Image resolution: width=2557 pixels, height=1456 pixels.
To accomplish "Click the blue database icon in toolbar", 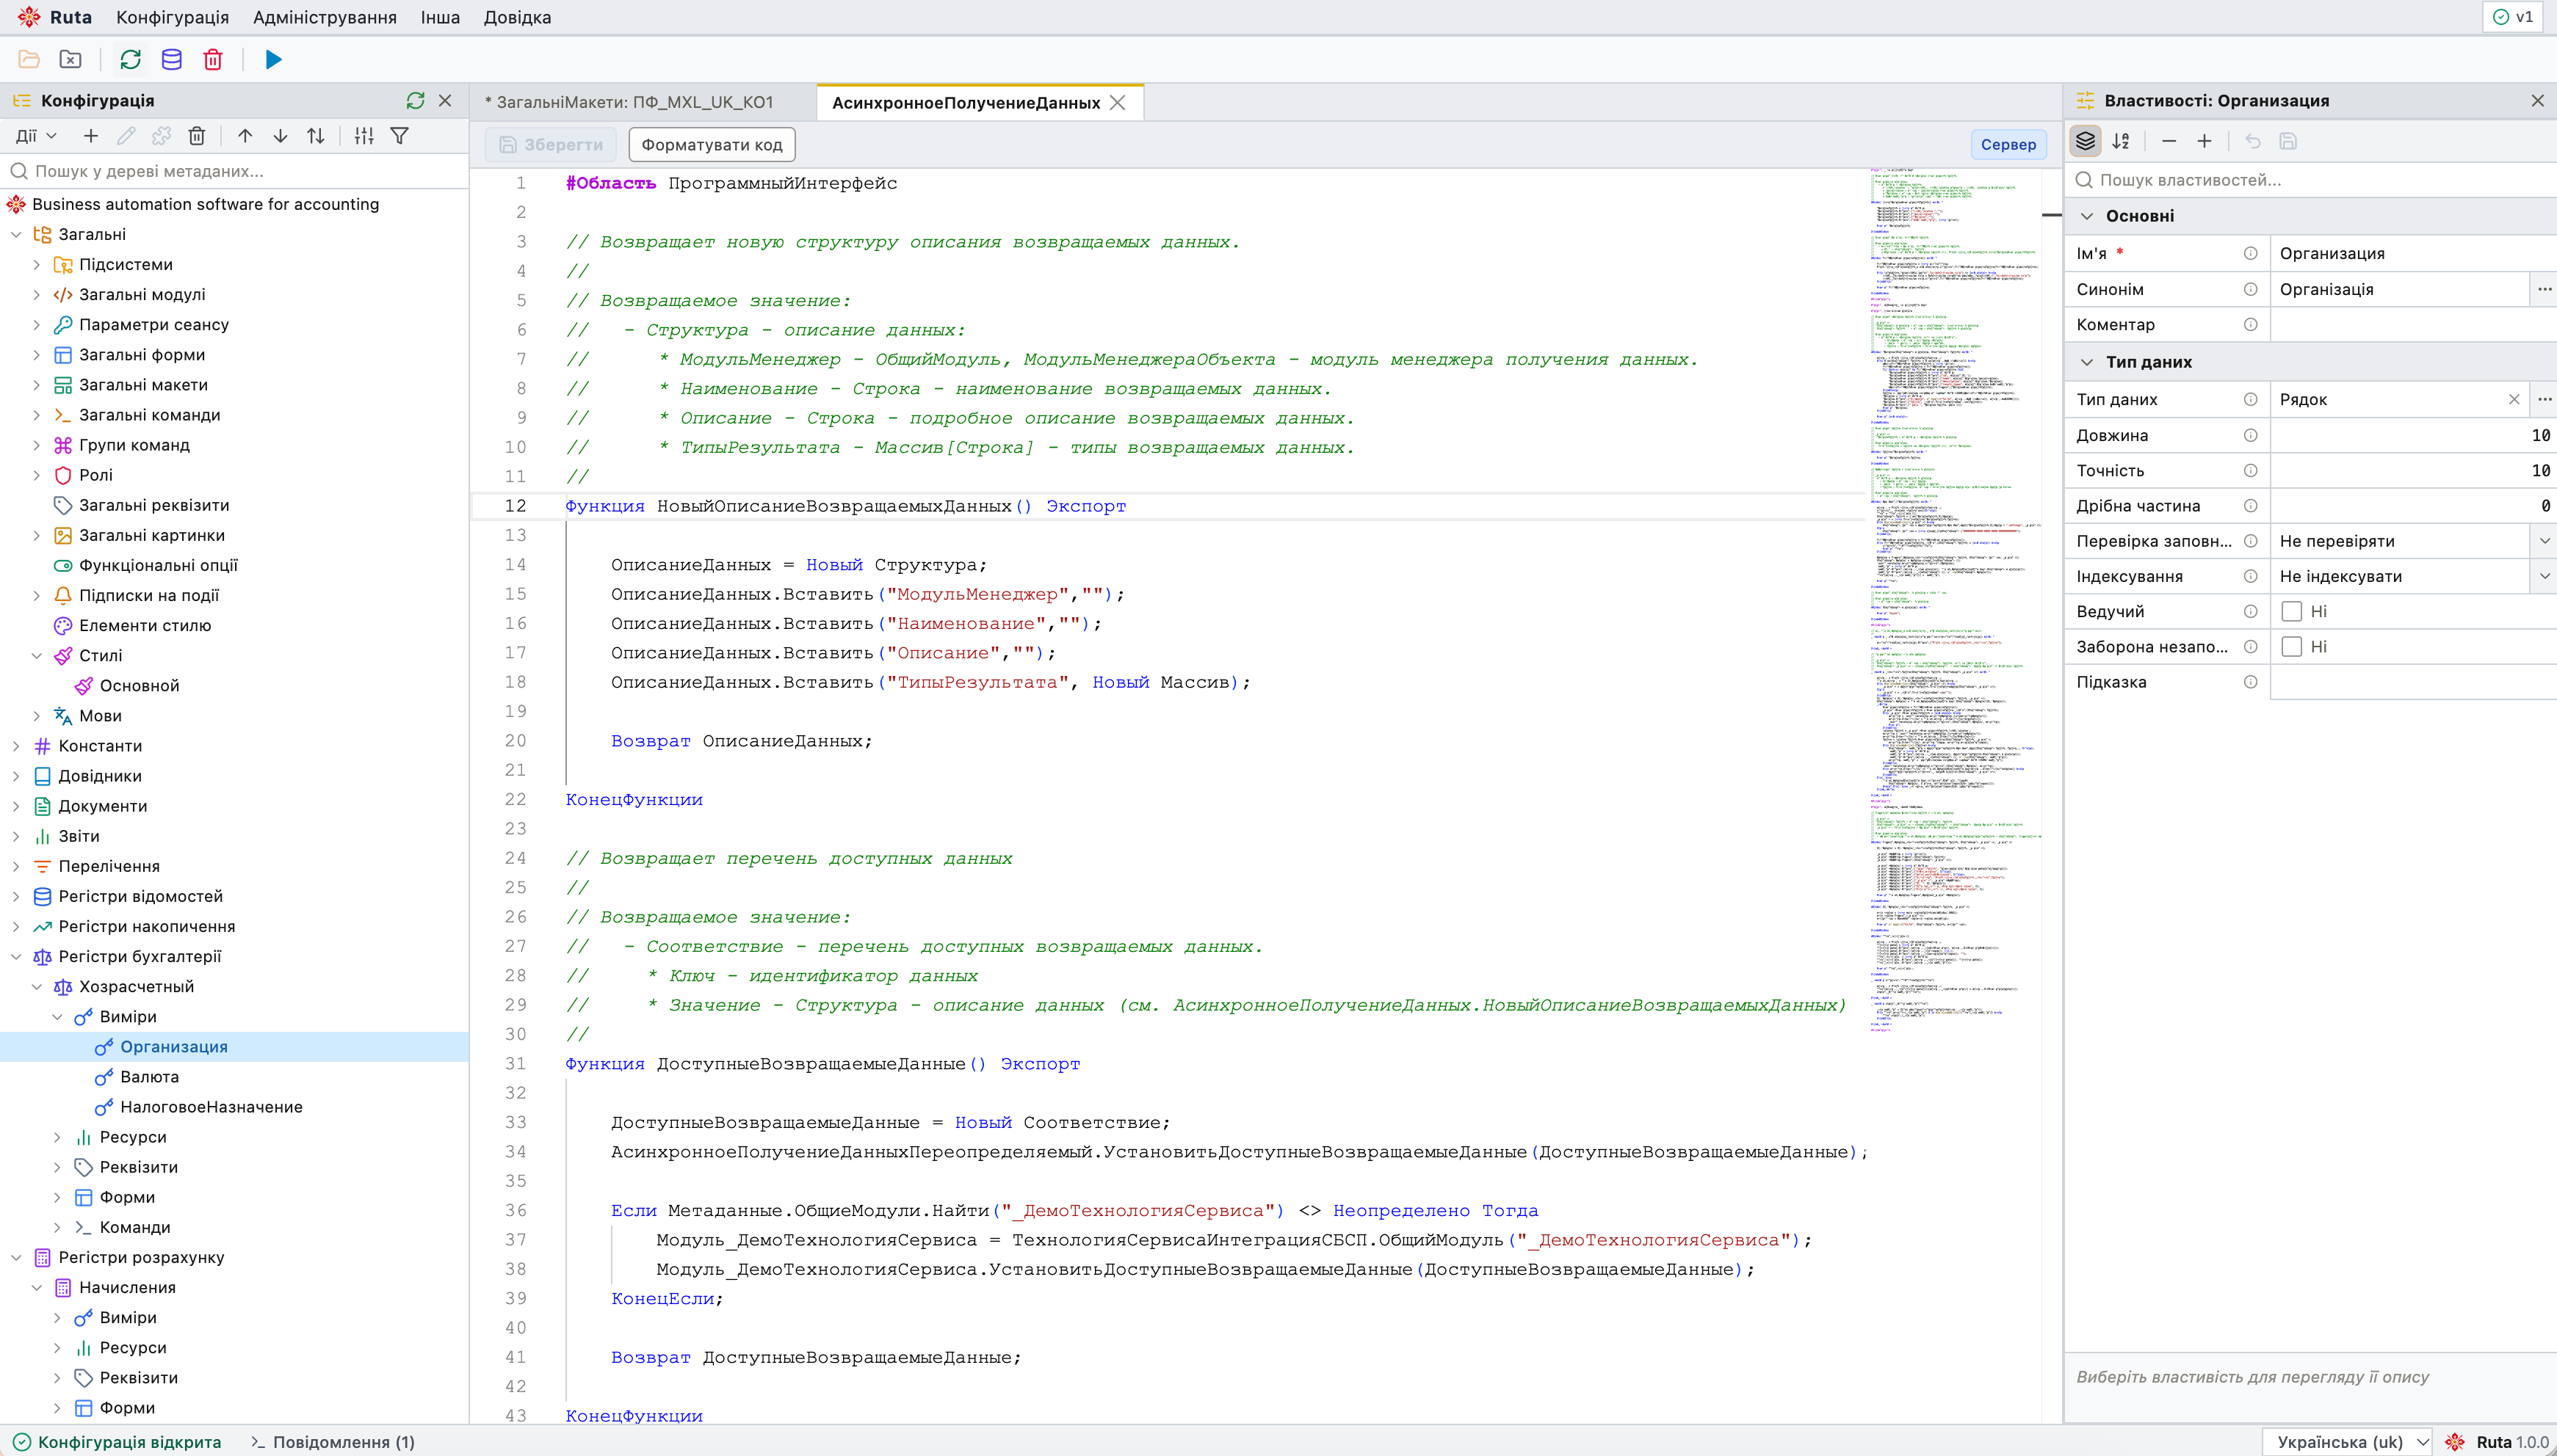I will pos(171,60).
